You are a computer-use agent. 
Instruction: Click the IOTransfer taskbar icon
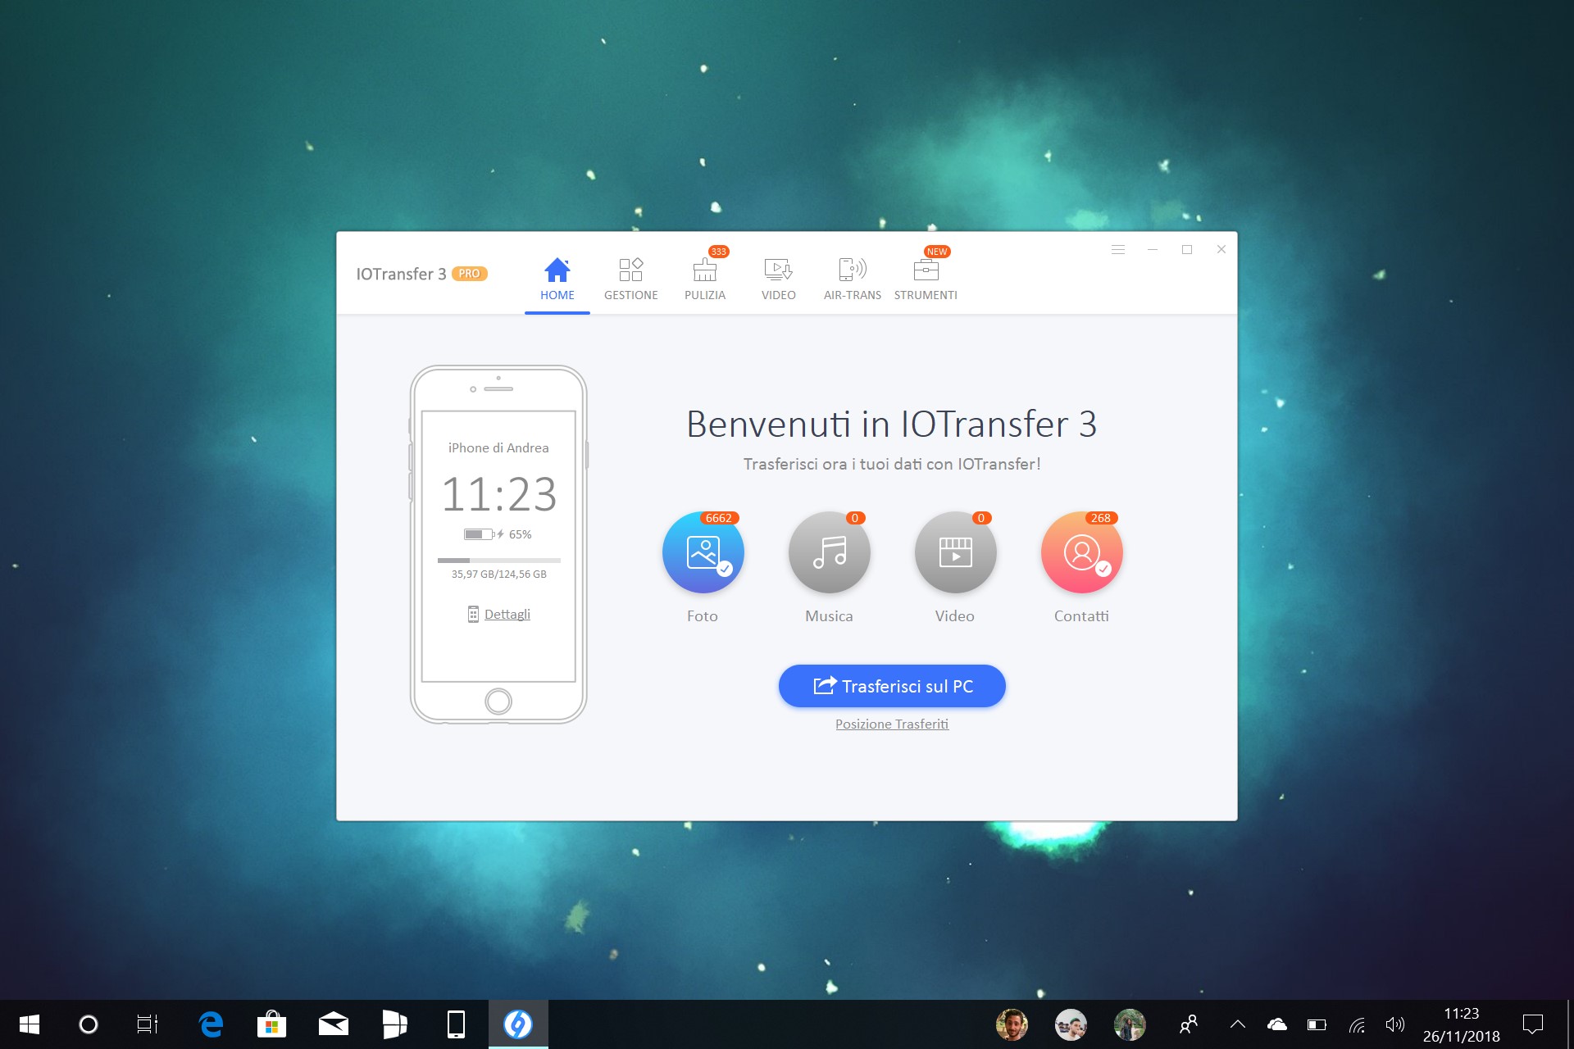pos(518,1024)
